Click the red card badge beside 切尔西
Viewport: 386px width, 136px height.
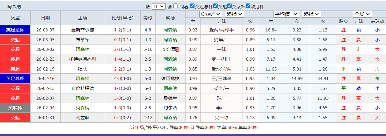(177, 49)
